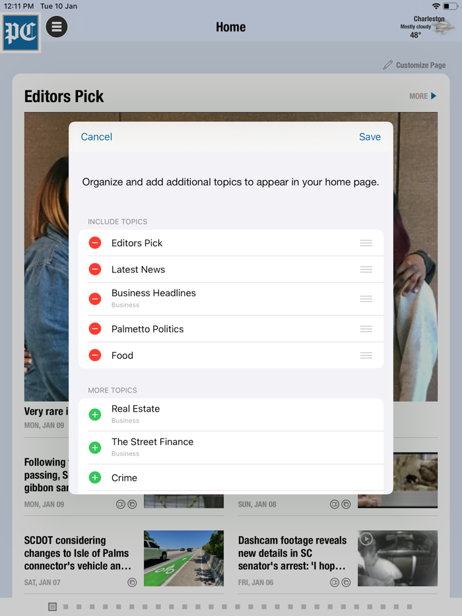Remove Palmetto Politics topic
This screenshot has width=462, height=616.
click(x=95, y=329)
